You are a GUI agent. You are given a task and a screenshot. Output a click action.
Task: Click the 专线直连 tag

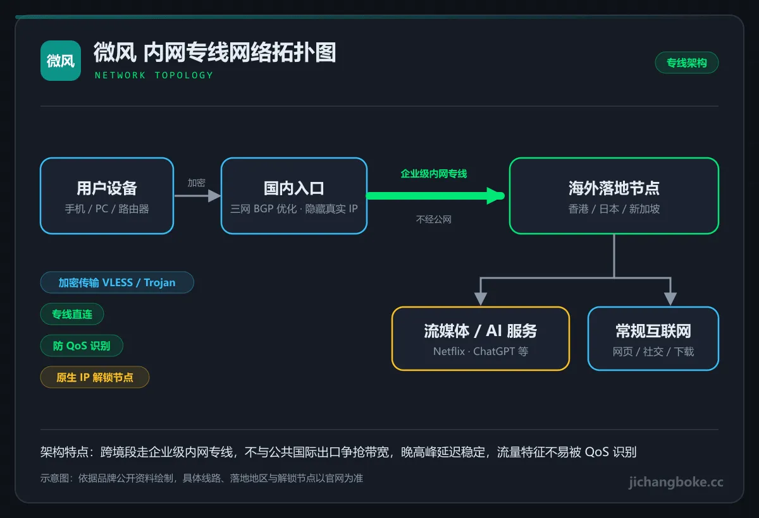coord(72,314)
